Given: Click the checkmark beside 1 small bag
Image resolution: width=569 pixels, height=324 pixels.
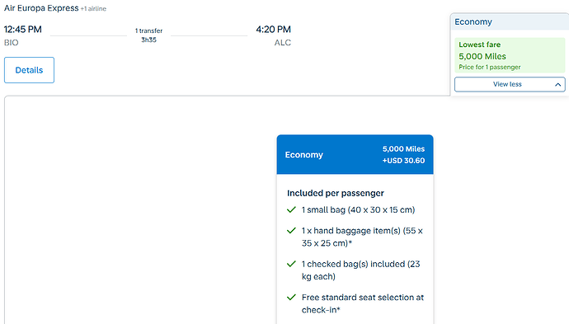Looking at the screenshot, I should coord(291,209).
